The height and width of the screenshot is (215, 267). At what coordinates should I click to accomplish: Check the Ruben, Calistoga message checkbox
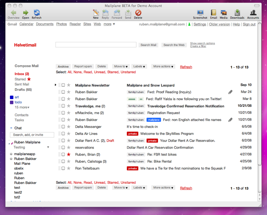63,161
